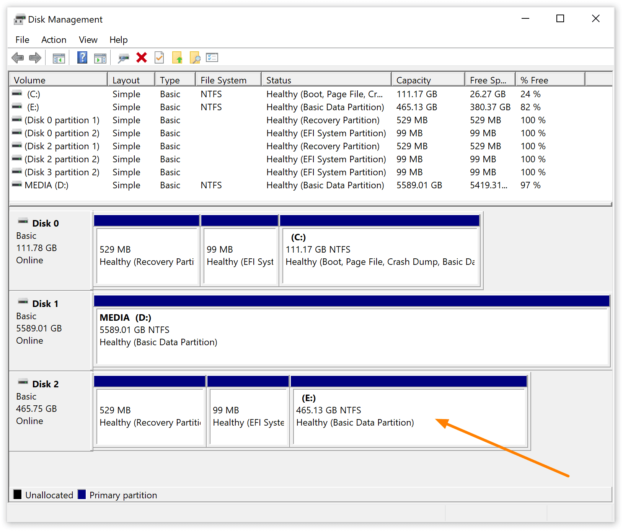Open the File menu

22,39
